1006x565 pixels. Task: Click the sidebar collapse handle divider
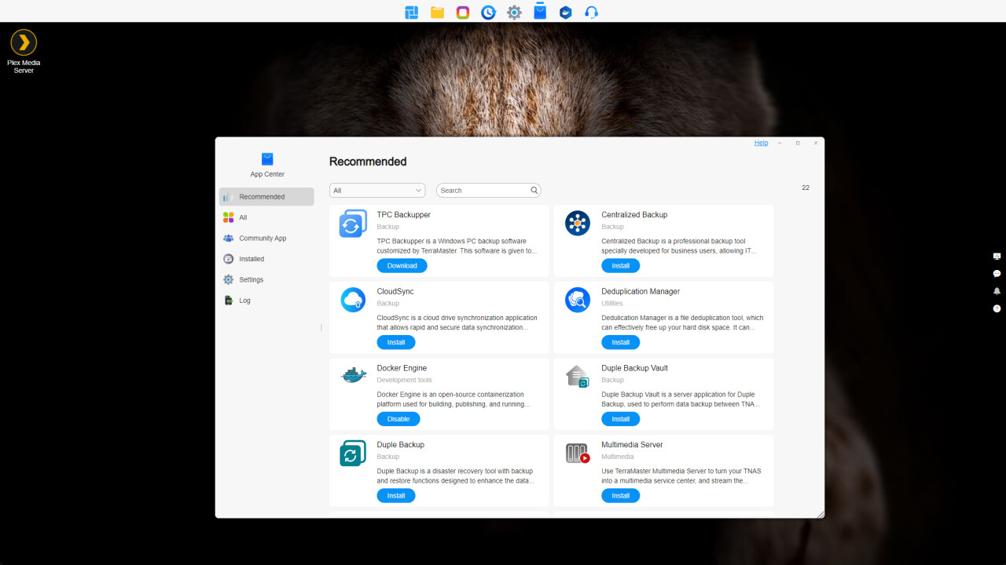pos(321,327)
